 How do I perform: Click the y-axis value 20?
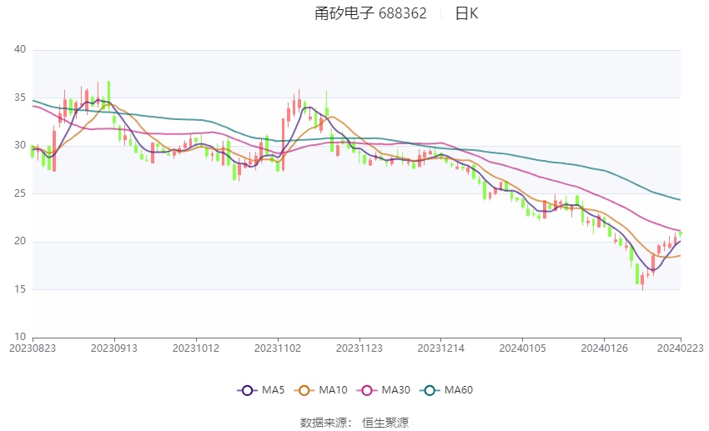20,241
